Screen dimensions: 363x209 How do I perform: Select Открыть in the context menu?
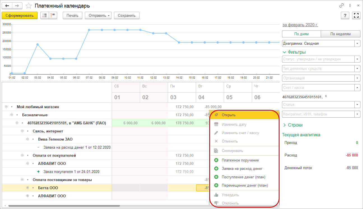[x=244, y=115]
